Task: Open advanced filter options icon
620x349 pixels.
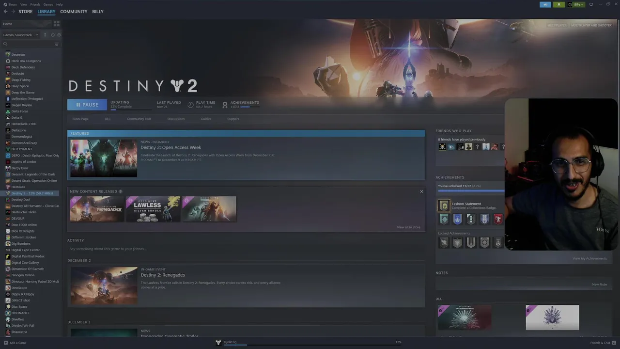Action: (x=57, y=44)
